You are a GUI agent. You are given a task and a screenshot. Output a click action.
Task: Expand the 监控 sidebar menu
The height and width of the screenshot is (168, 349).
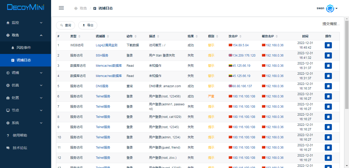(26, 23)
